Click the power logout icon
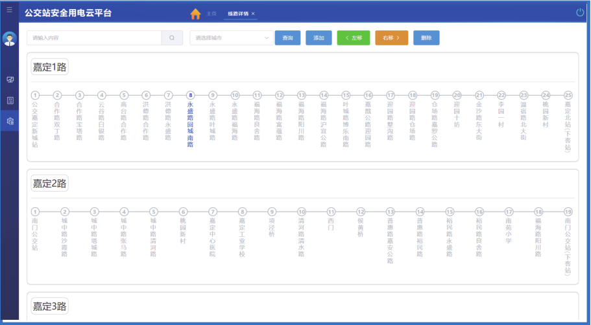This screenshot has width=591, height=325. pyautogui.click(x=580, y=12)
